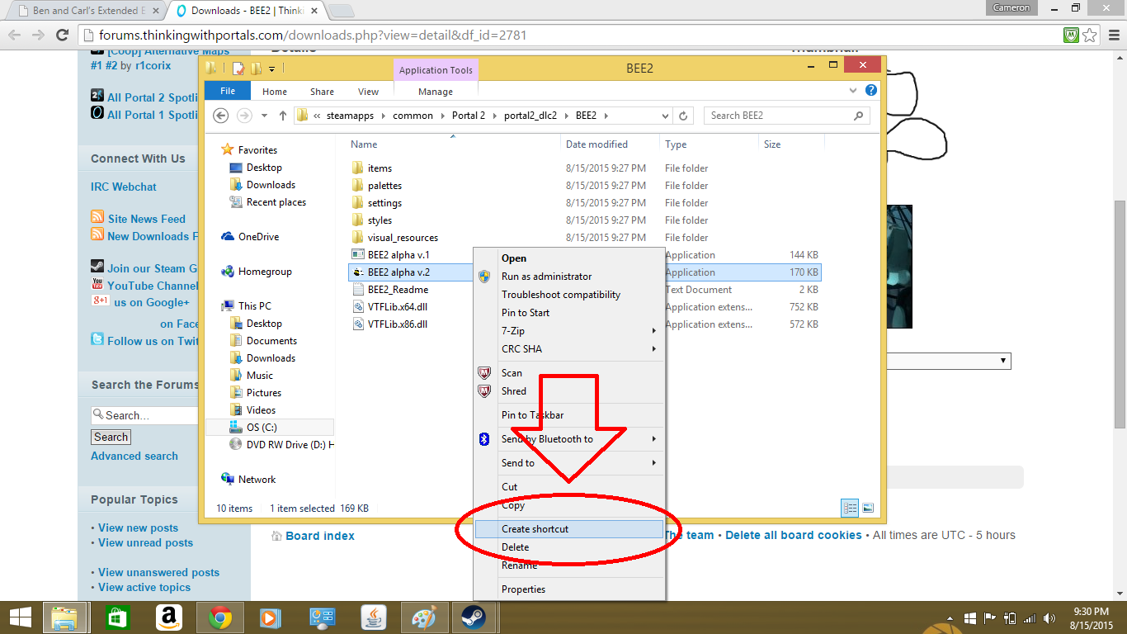Open File Explorer from the taskbar

[64, 617]
